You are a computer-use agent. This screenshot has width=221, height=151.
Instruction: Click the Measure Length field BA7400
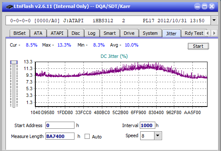click(60, 136)
